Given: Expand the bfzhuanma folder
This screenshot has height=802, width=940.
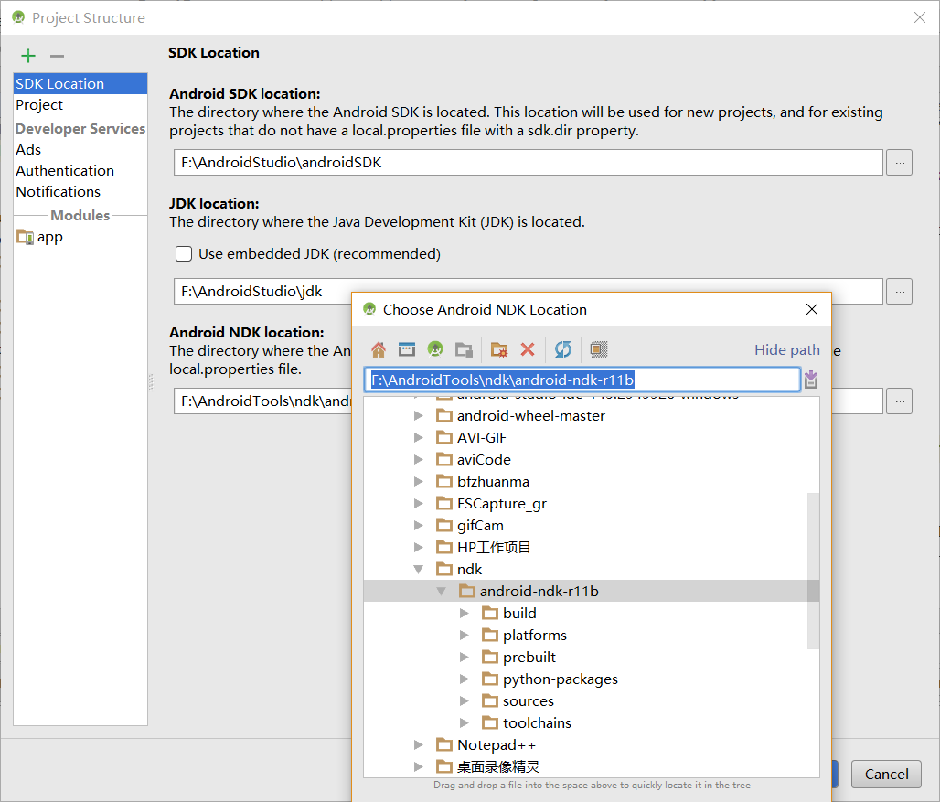Looking at the screenshot, I should pos(419,481).
